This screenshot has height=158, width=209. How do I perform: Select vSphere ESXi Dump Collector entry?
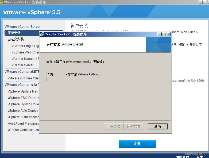click(x=23, y=98)
